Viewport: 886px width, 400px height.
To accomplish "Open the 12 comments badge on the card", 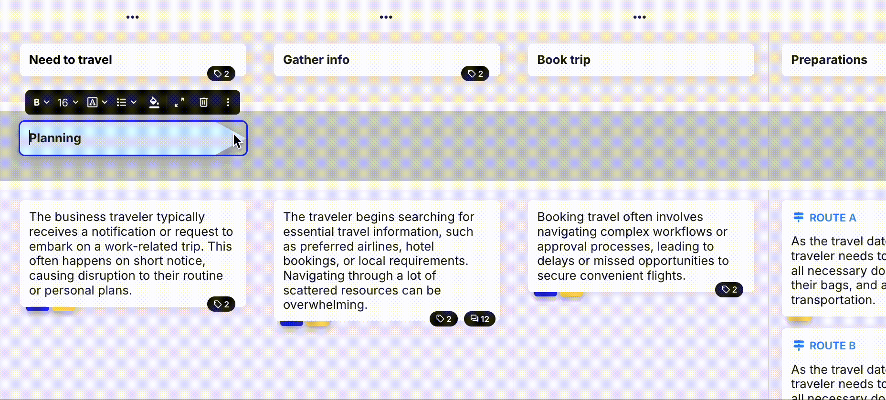I will point(480,319).
